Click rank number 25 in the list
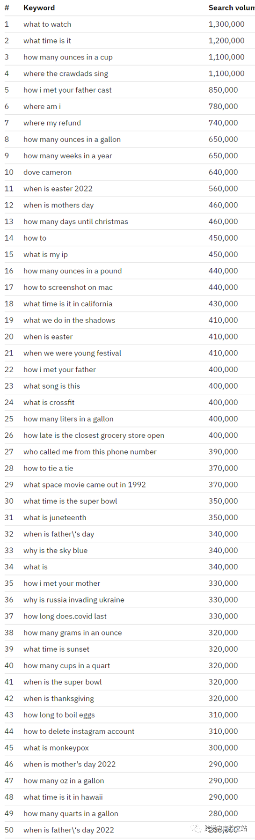Image resolution: width=255 pixels, height=840 pixels. coord(9,419)
